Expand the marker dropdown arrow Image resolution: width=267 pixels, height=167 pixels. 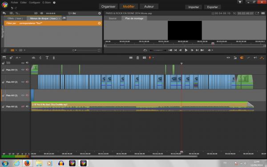tap(153, 58)
